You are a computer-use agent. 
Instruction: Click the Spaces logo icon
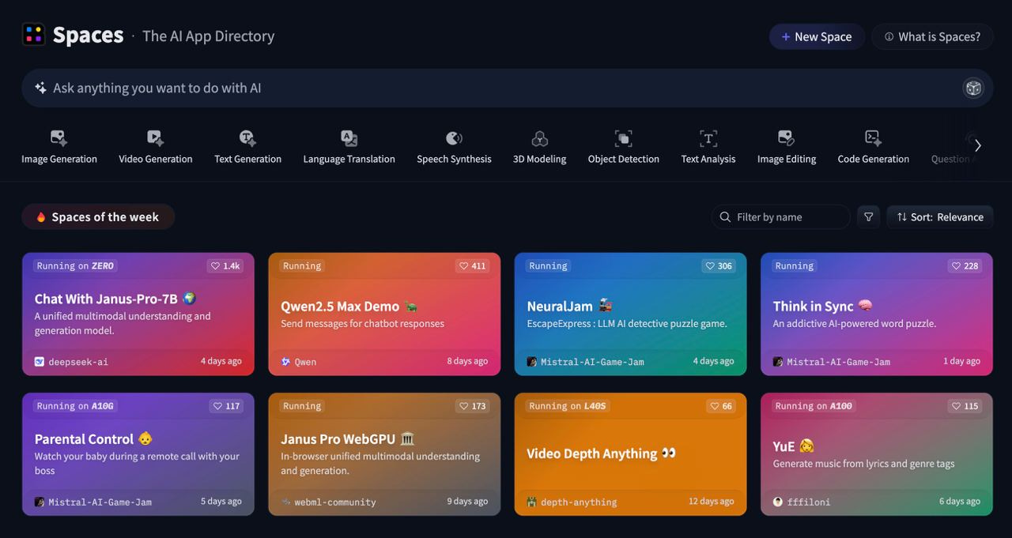tap(34, 34)
